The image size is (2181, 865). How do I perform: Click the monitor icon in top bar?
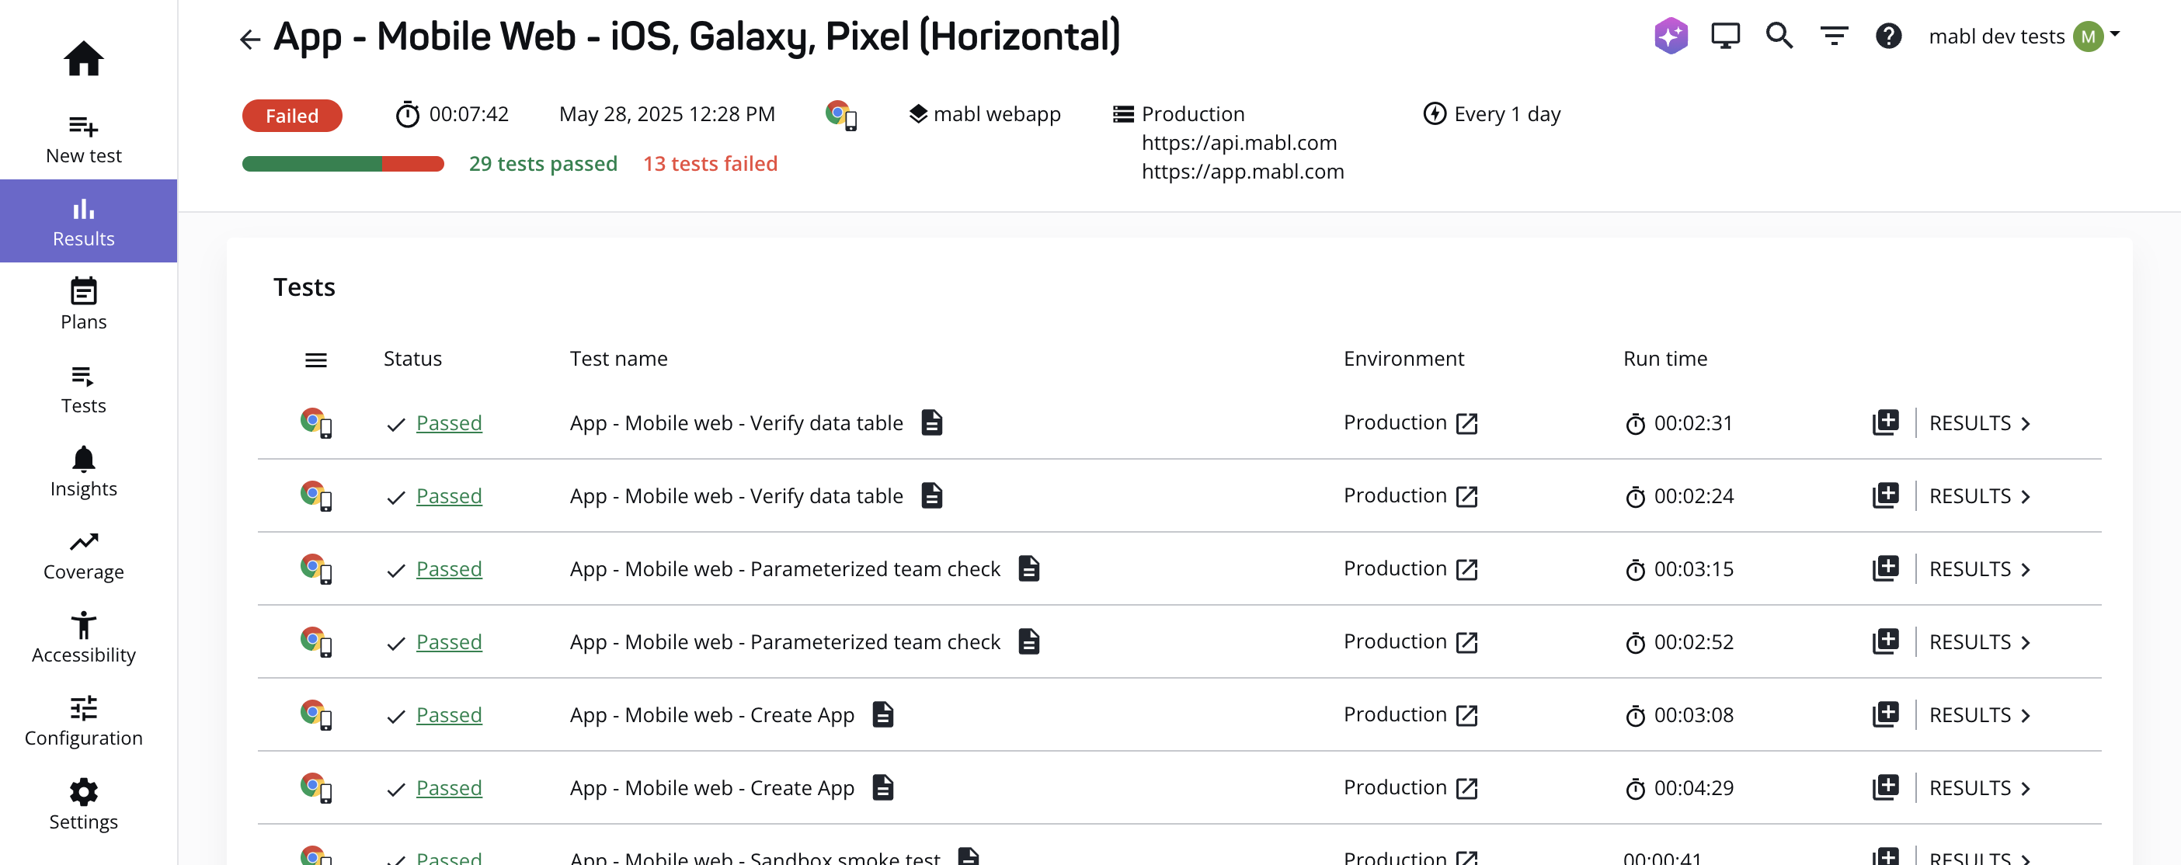coord(1724,36)
